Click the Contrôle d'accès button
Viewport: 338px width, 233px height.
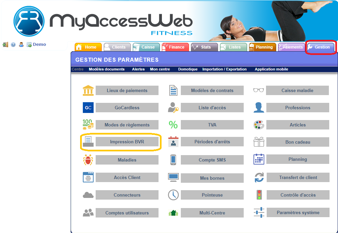pos(298,195)
